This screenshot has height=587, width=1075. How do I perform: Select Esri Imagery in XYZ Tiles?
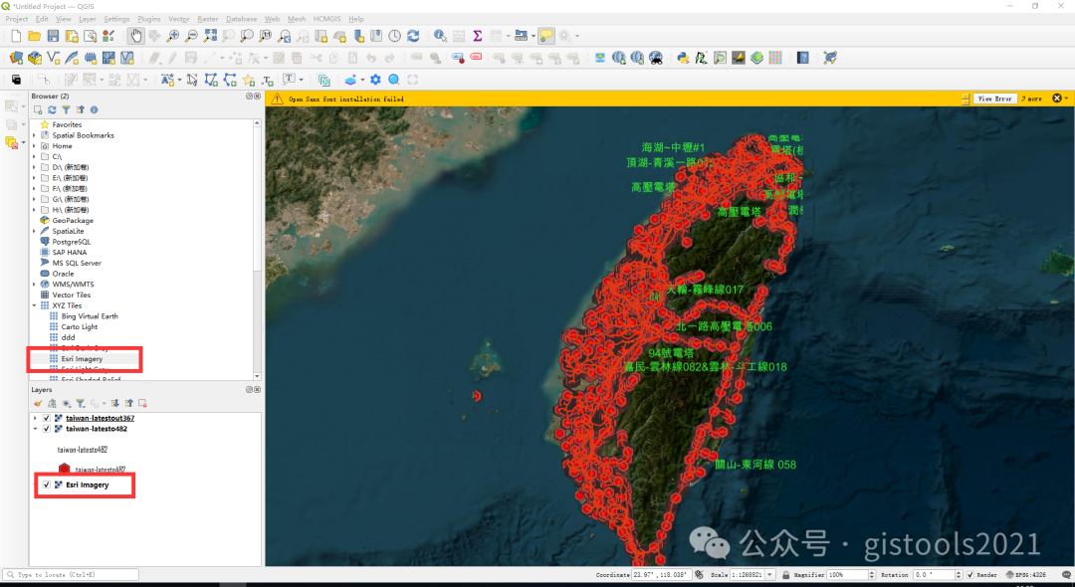click(82, 359)
